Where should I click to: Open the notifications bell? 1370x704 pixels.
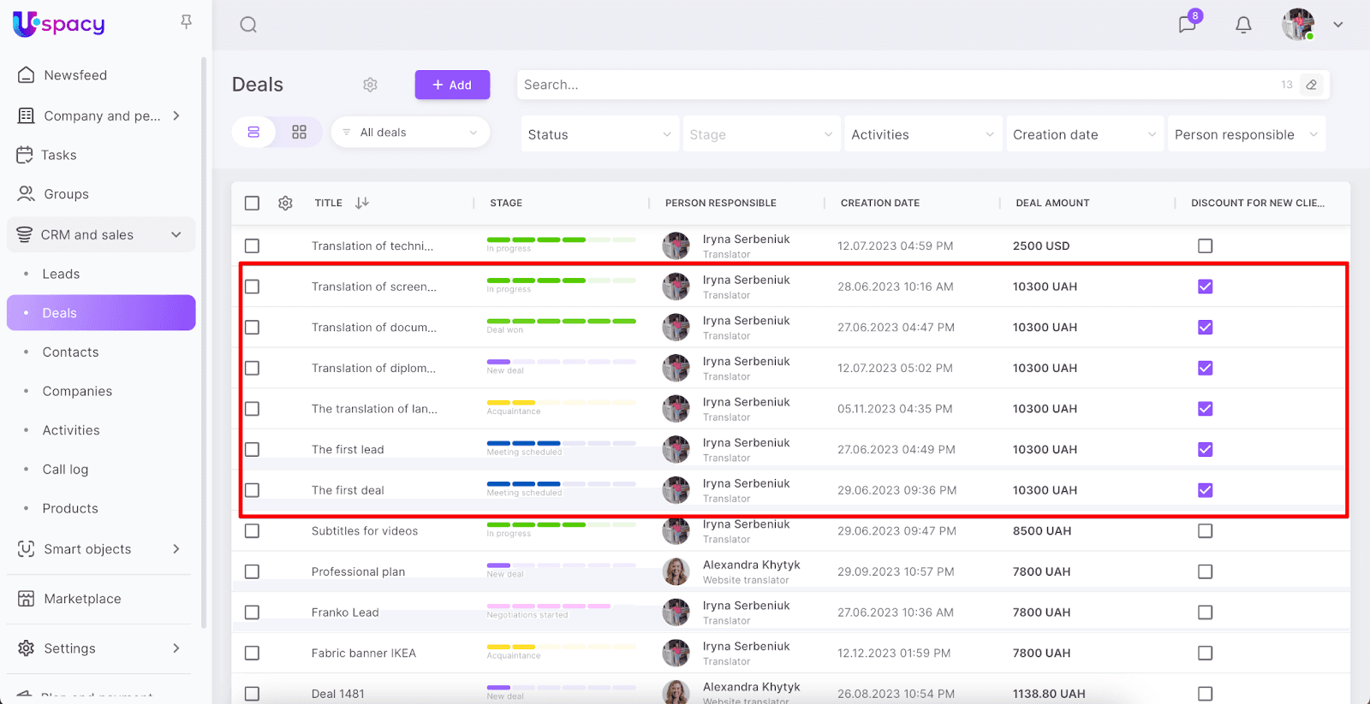[x=1243, y=25]
